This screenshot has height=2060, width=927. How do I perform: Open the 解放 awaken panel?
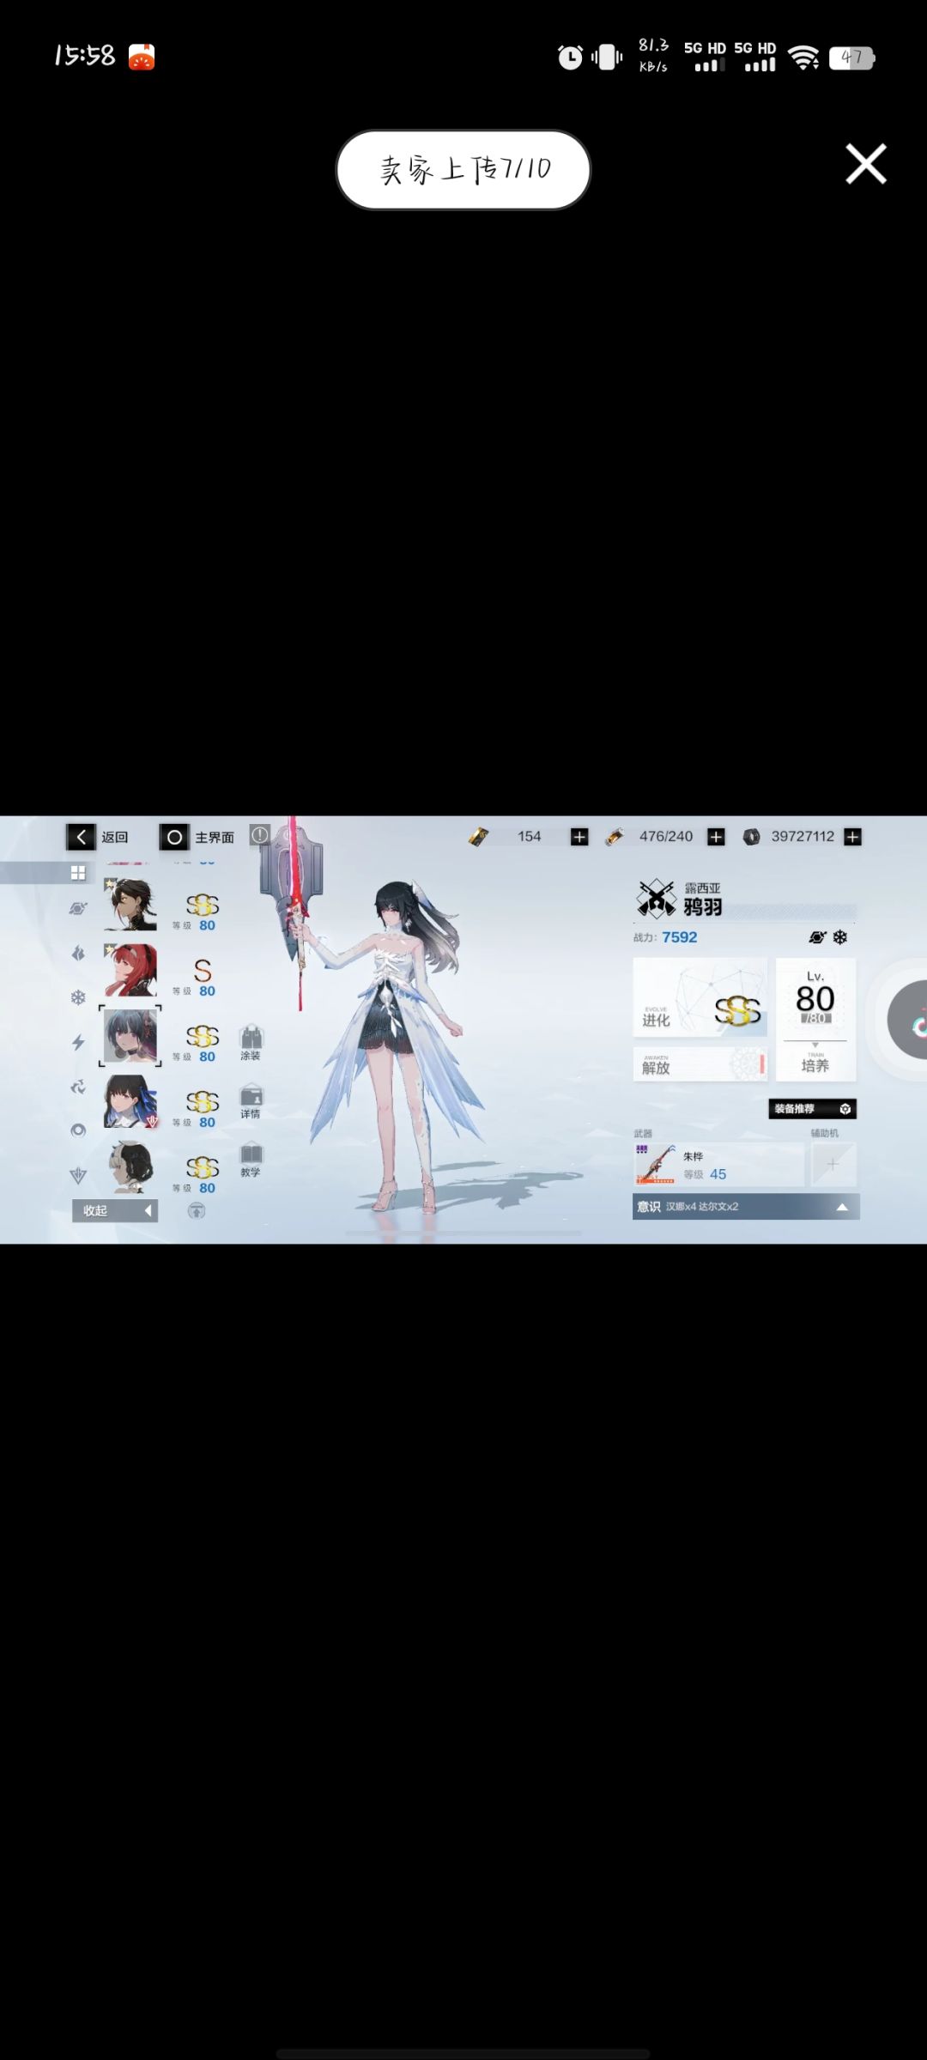click(x=700, y=1064)
